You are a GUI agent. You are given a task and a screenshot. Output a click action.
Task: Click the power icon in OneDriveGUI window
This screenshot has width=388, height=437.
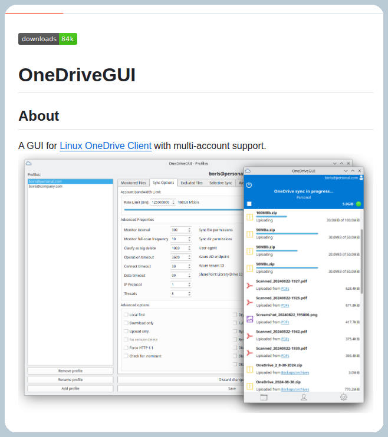tap(249, 185)
